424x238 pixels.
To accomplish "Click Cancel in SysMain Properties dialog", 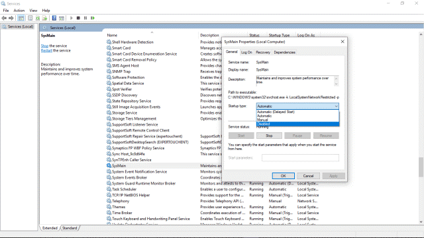I will [x=308, y=176].
